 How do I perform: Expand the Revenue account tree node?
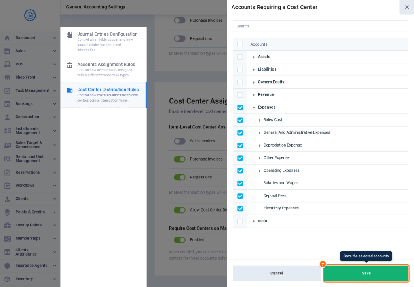(x=254, y=95)
